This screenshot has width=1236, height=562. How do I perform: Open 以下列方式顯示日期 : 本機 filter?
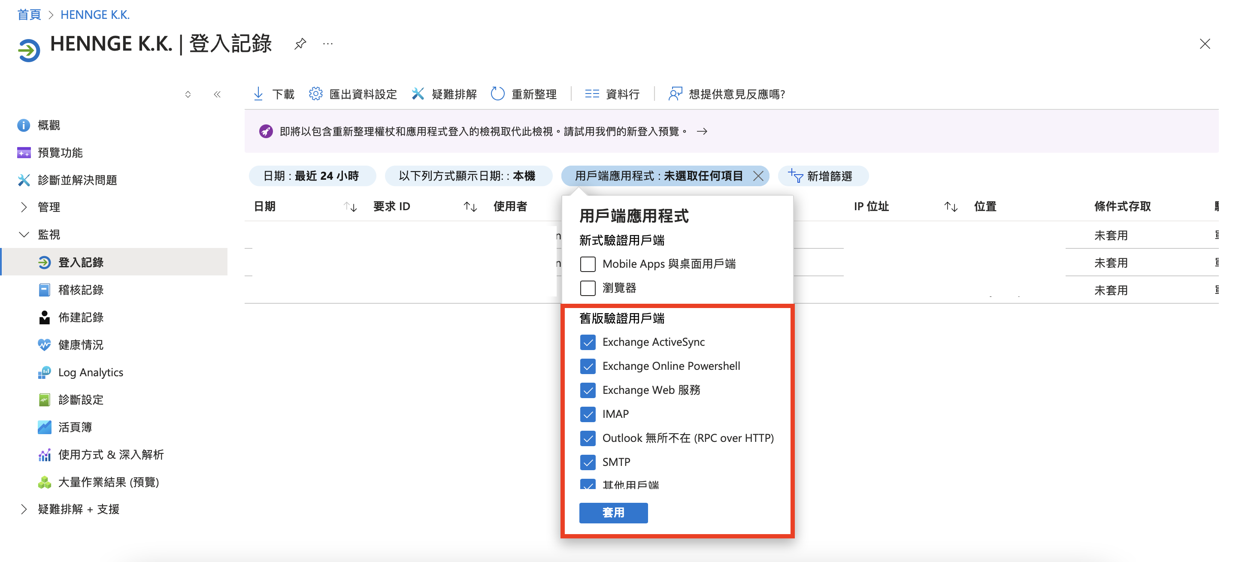click(x=468, y=176)
